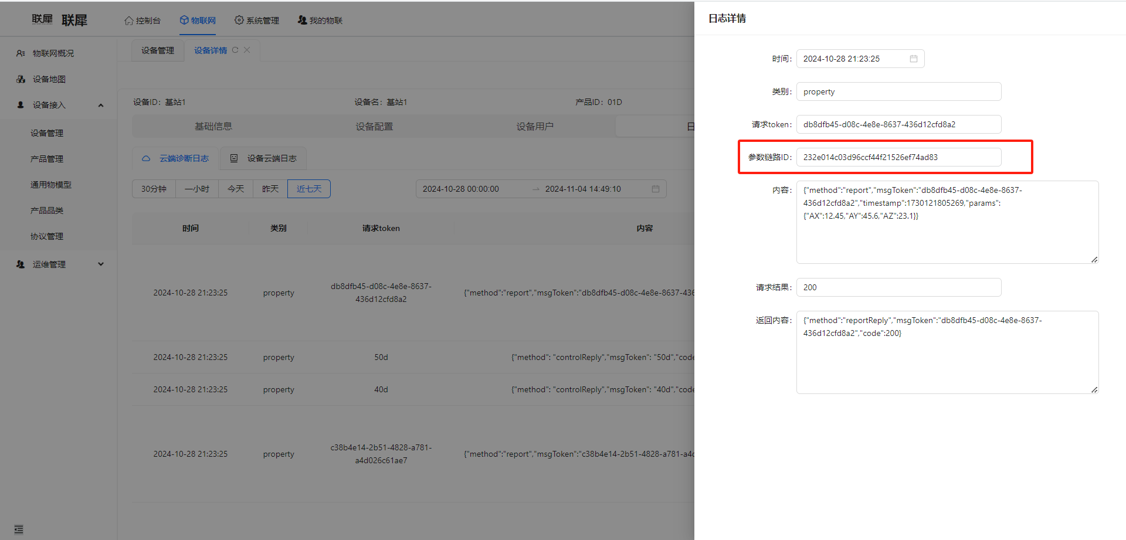Select the 30分钟 time range
Viewport: 1126px width, 540px height.
(x=154, y=189)
